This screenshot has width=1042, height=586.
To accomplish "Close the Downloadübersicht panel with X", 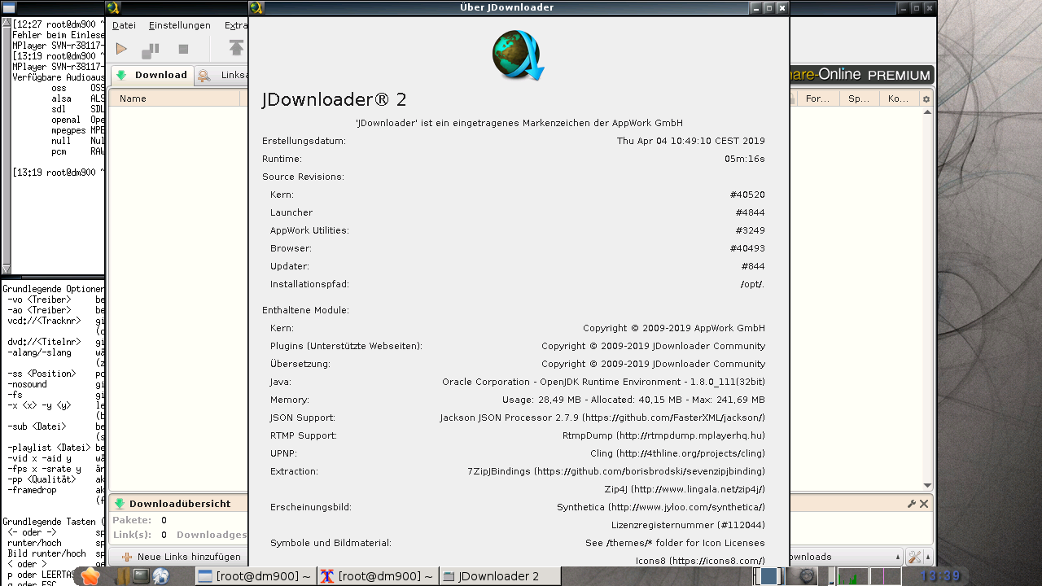I will [924, 504].
